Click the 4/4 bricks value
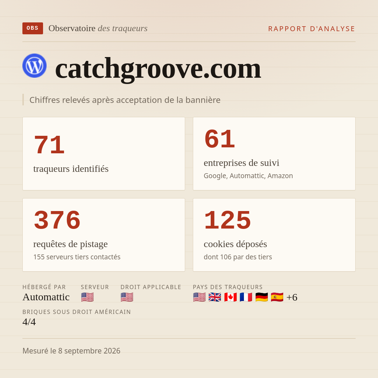 click(x=29, y=322)
